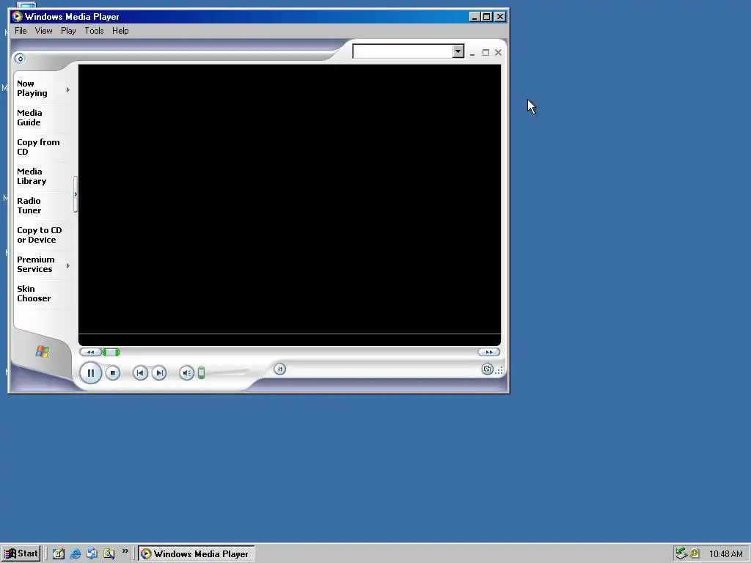Click the green seek bar thumb
This screenshot has width=751, height=563.
[x=111, y=353]
